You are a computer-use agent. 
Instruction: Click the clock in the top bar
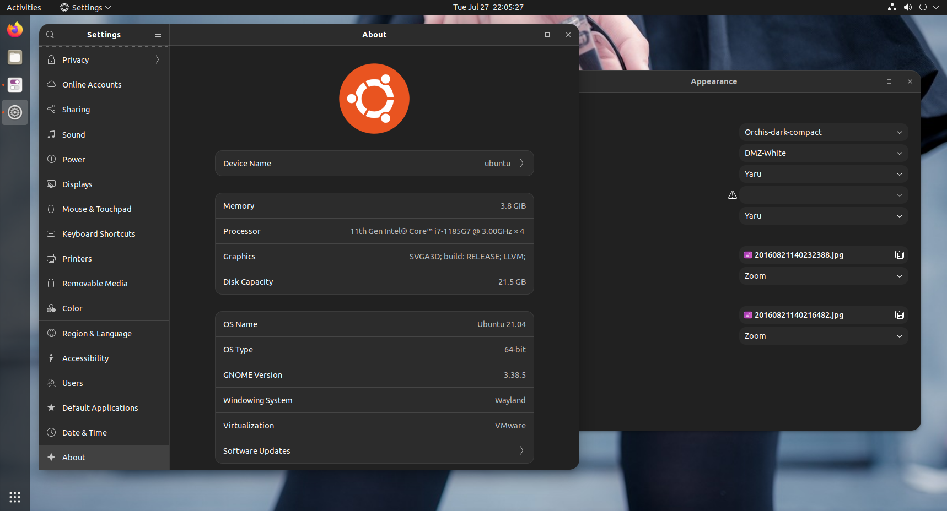tap(487, 7)
